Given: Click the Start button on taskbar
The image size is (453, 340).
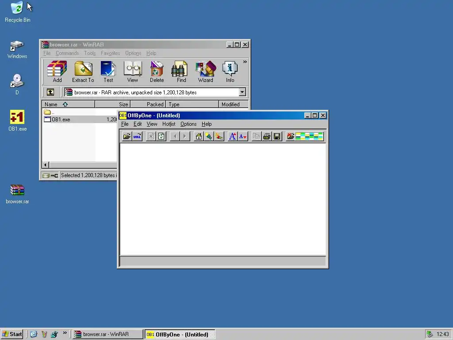Looking at the screenshot, I should coord(12,334).
